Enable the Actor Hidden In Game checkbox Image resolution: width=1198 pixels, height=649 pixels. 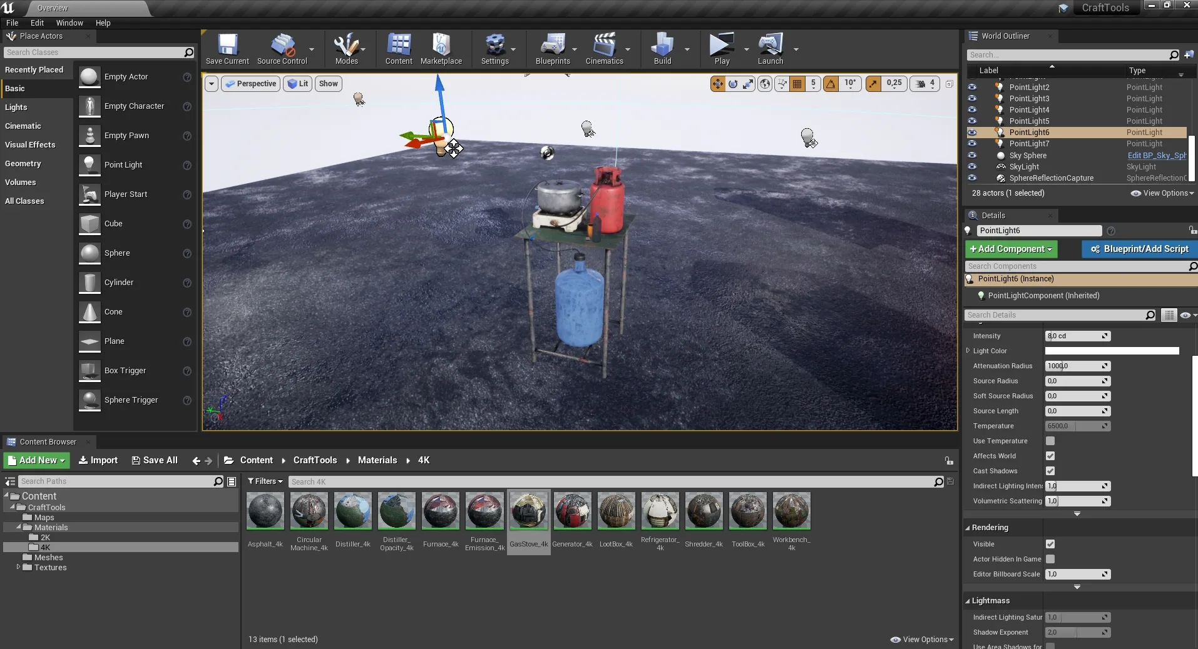[x=1050, y=559]
